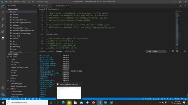Run the Clean project task
Viewport: 188px width, 105px height.
click(x=14, y=49)
